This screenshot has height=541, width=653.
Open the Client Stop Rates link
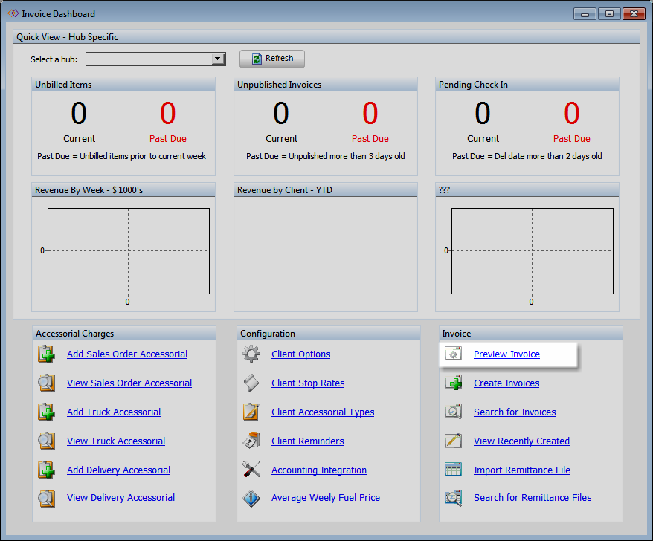click(308, 383)
